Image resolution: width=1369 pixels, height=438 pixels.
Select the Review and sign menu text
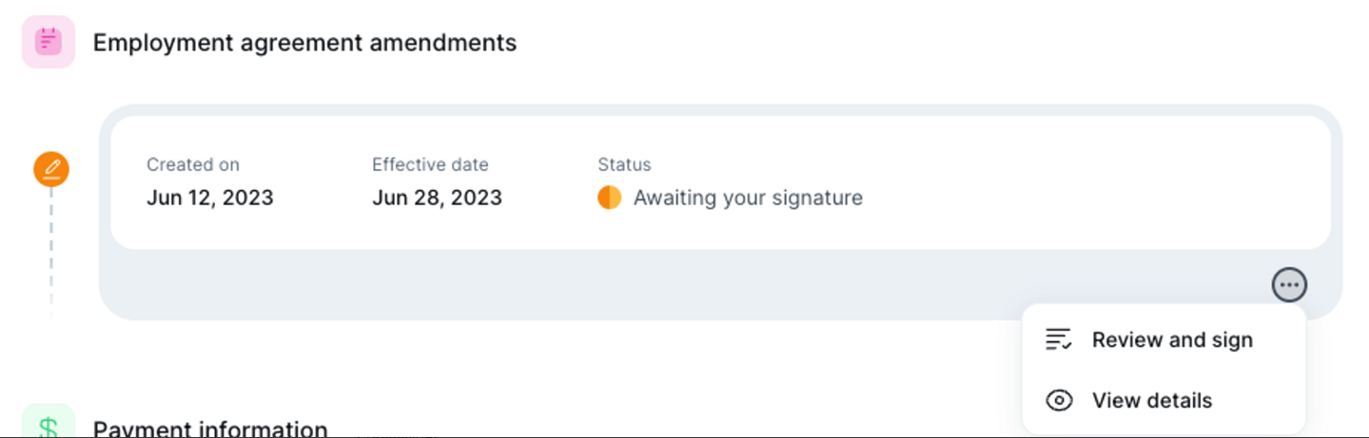pyautogui.click(x=1171, y=340)
